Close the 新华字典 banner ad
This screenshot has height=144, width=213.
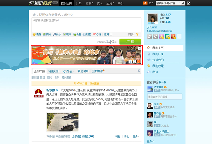click(139, 48)
